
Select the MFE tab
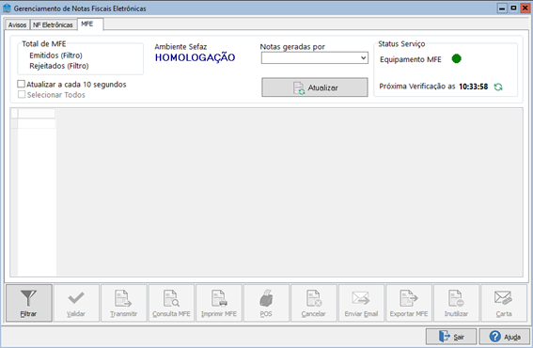click(x=90, y=24)
